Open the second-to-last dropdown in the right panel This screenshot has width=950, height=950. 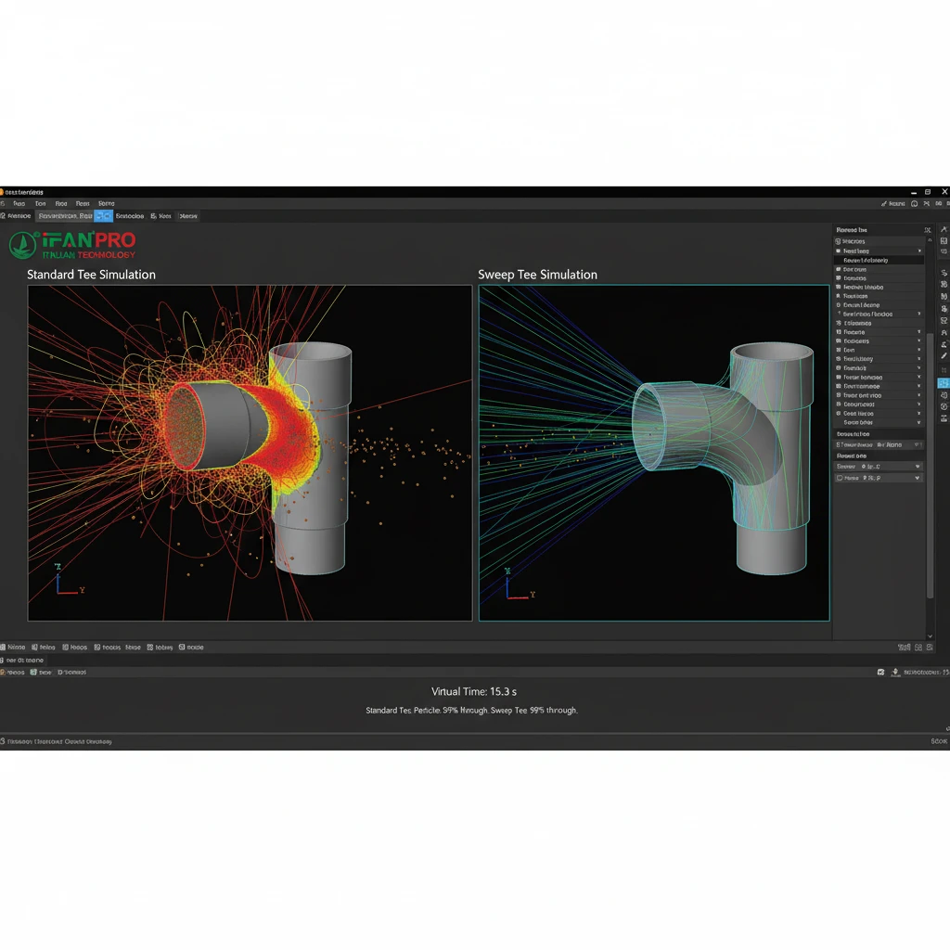[918, 467]
